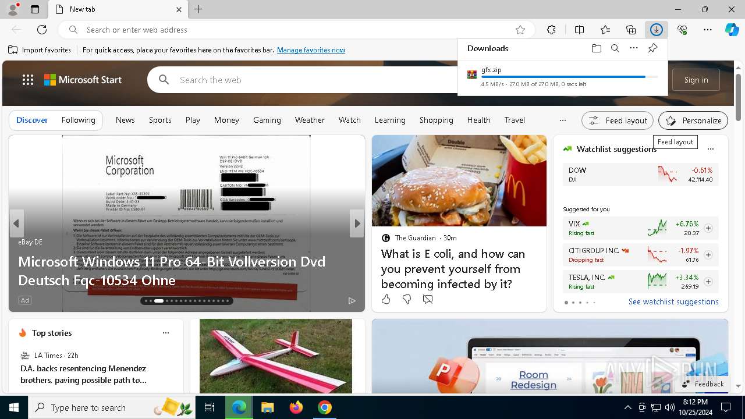Open Copilot sidebar icon
Image resolution: width=745 pixels, height=419 pixels.
click(732, 30)
